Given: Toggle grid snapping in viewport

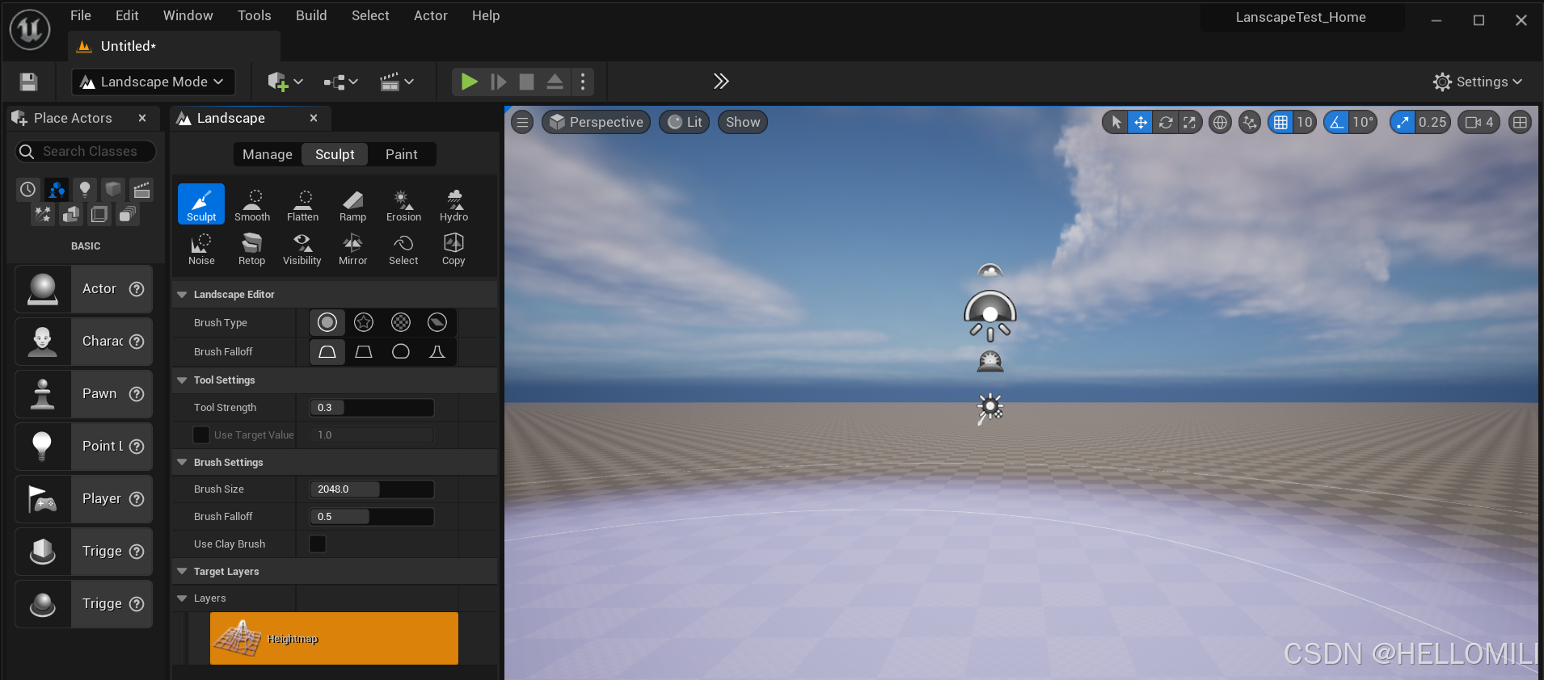Looking at the screenshot, I should point(1280,122).
